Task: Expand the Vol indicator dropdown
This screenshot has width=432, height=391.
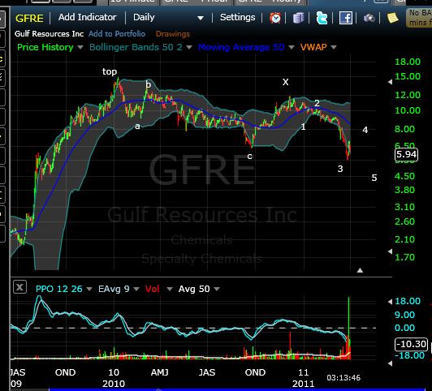Action: coord(170,289)
